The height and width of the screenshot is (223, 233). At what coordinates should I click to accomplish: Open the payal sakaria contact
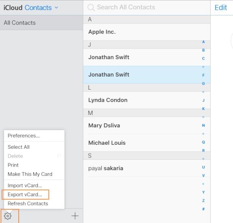click(147, 168)
